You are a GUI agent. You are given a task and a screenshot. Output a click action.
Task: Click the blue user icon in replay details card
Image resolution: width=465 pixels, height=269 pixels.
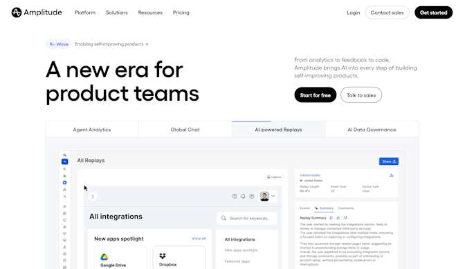tap(392, 175)
